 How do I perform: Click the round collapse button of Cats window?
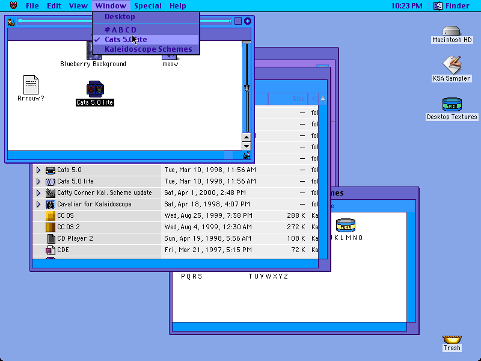click(248, 21)
